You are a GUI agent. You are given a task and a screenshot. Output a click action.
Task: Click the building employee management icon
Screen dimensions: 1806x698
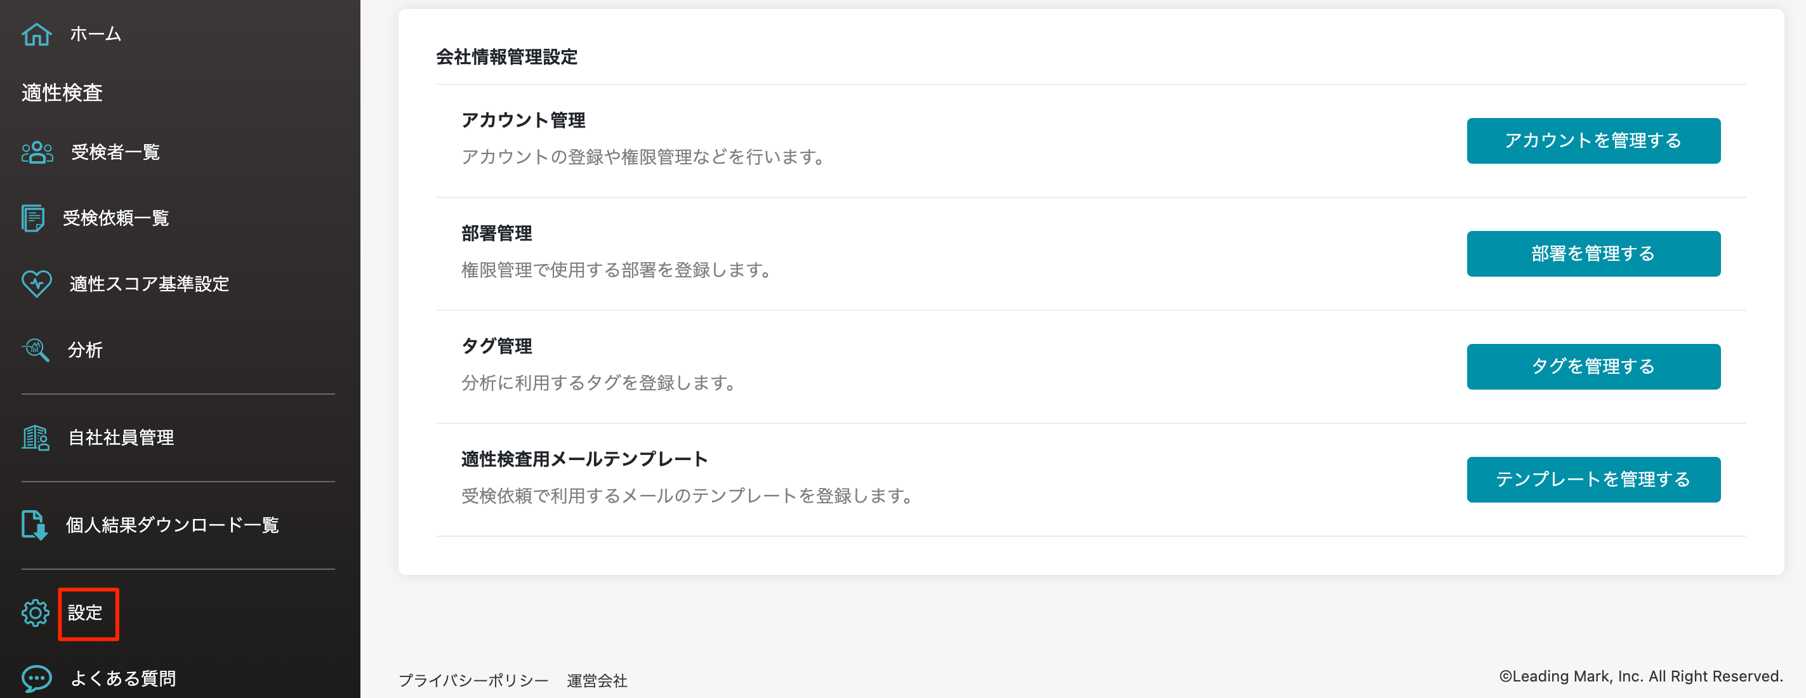[35, 437]
